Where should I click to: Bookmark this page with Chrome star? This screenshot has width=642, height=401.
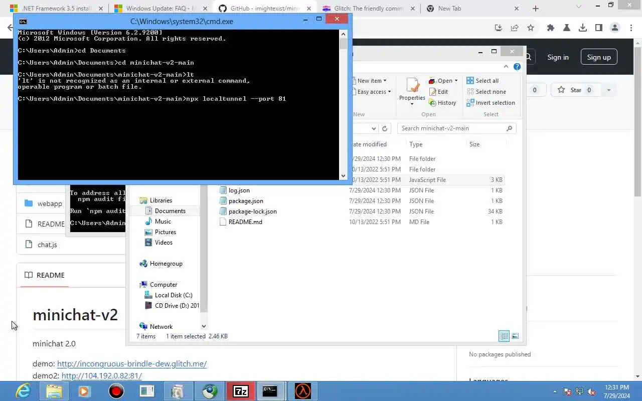coord(531,28)
